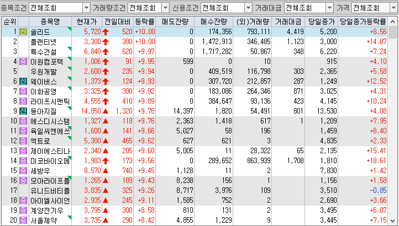Click the 거래대금 전체조회 combo box

(309, 8)
